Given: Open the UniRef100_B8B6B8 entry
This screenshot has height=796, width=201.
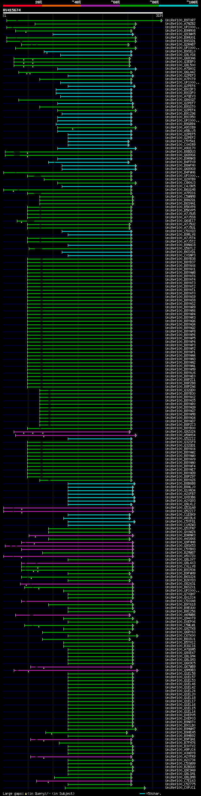Looking at the screenshot, I should (x=180, y=484).
